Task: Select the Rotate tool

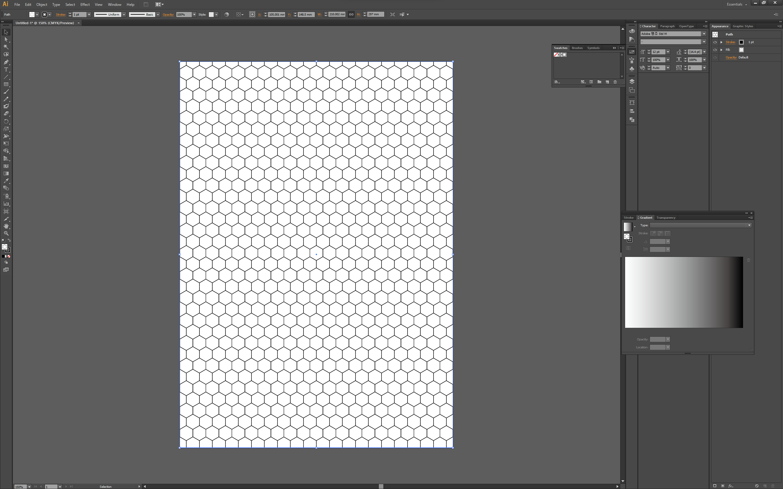Action: (6, 122)
